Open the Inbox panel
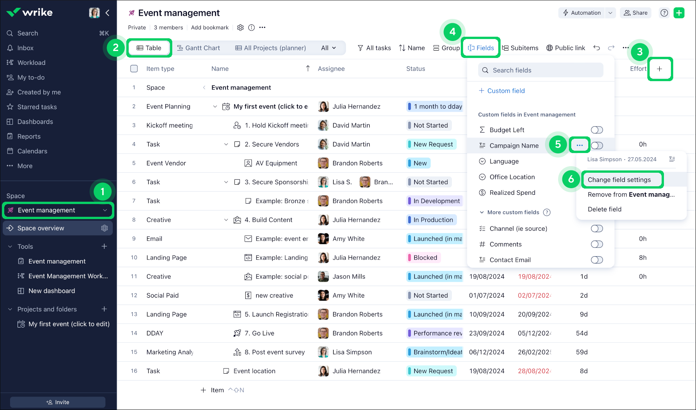 [x=25, y=48]
